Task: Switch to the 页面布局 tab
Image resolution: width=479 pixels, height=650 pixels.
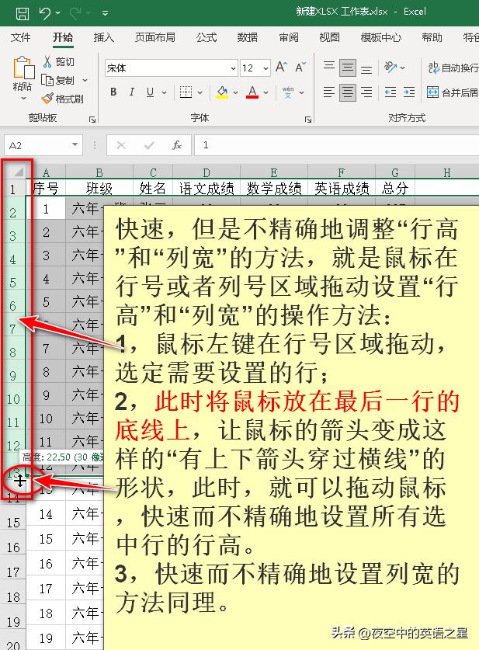Action: click(154, 38)
